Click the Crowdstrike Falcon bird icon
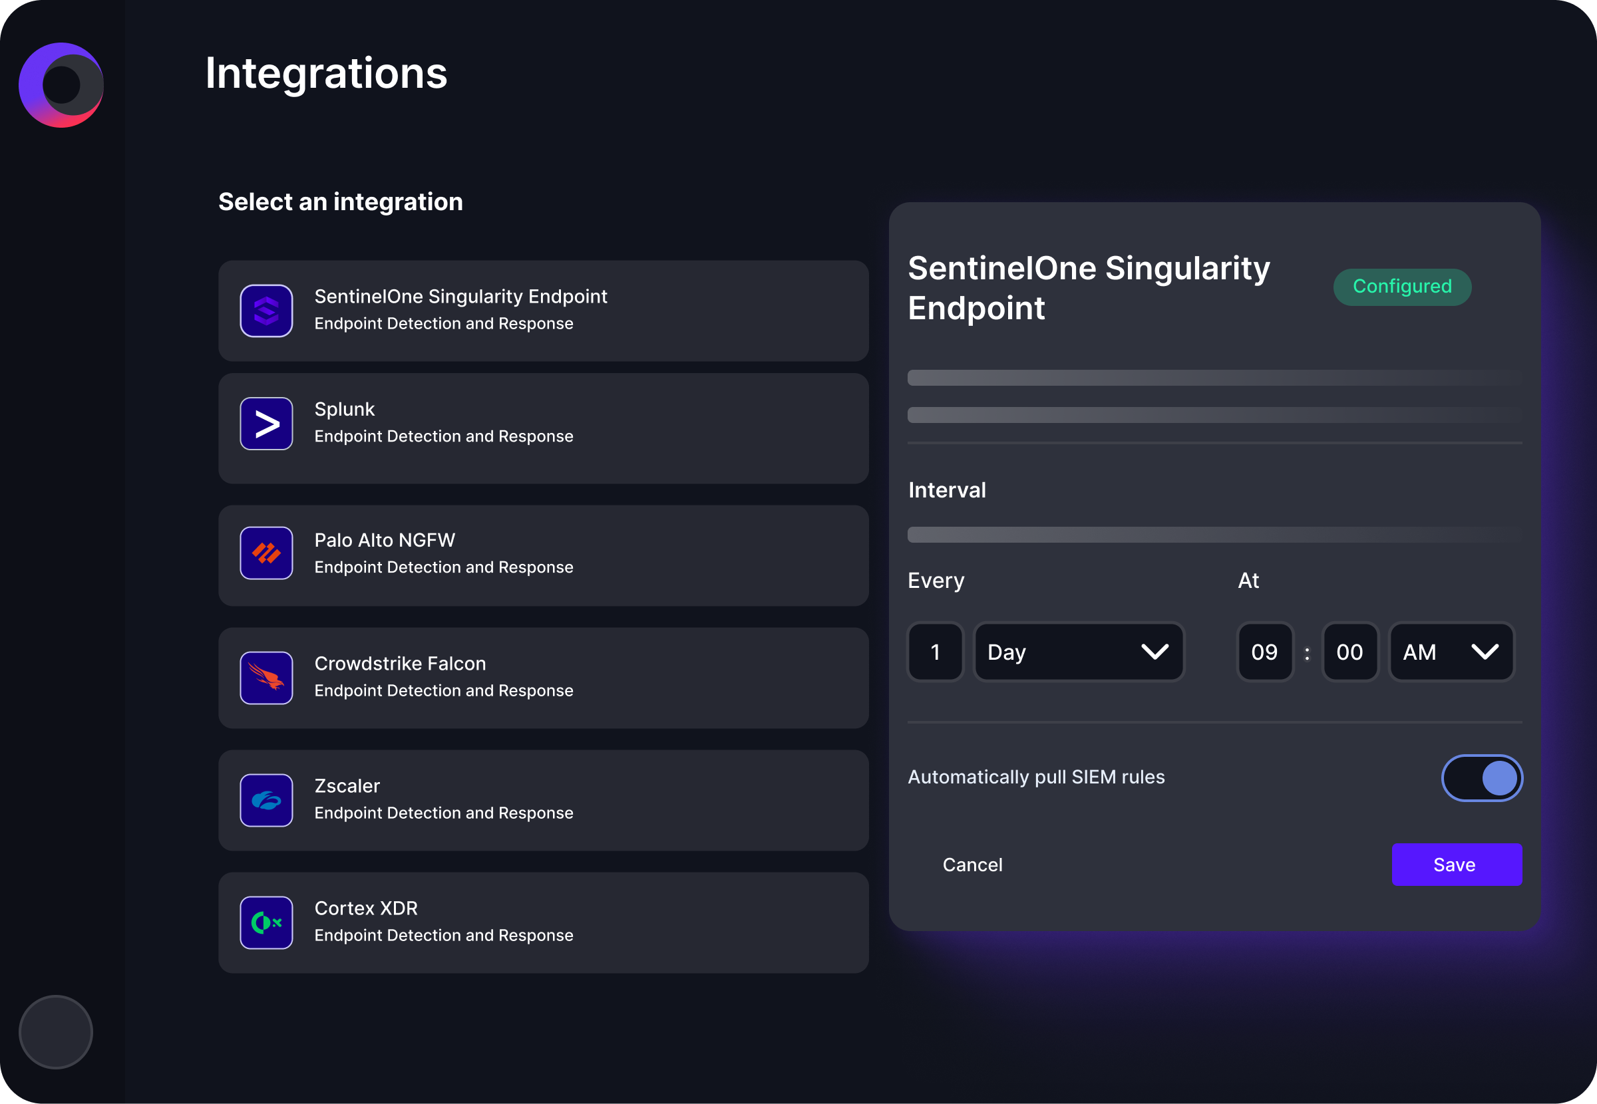Image resolution: width=1597 pixels, height=1104 pixels. point(266,678)
